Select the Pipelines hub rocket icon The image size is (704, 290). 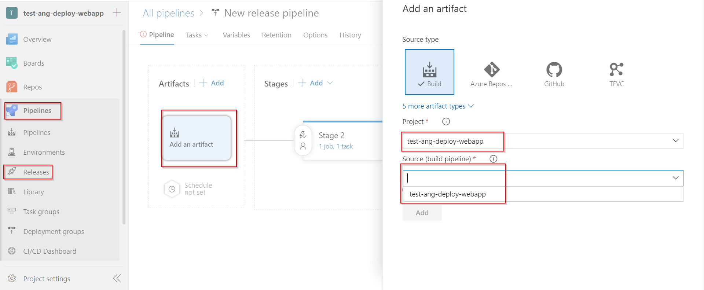point(12,110)
